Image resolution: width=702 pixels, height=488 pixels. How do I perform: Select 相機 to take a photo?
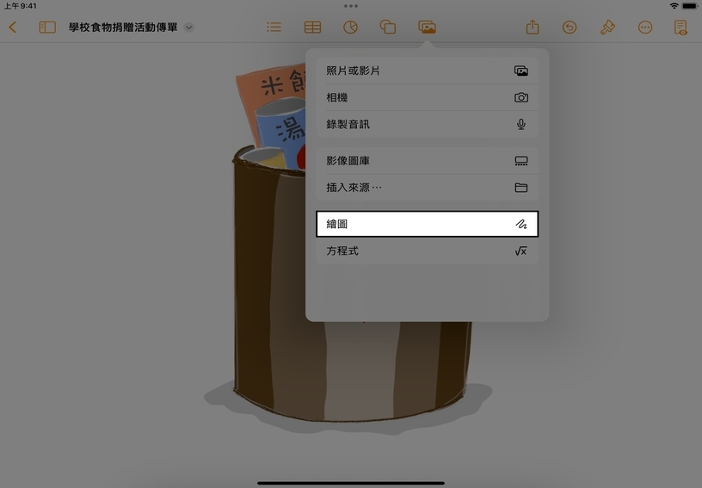427,98
